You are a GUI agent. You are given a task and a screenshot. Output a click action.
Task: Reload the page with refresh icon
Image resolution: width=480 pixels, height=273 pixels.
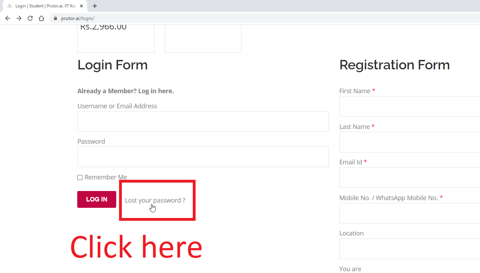coord(30,18)
